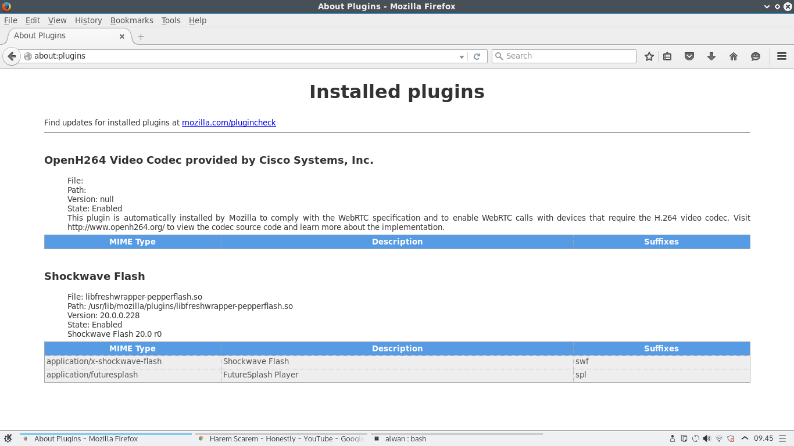The width and height of the screenshot is (794, 446).
Task: Open the Bookmarks menu
Action: click(132, 20)
